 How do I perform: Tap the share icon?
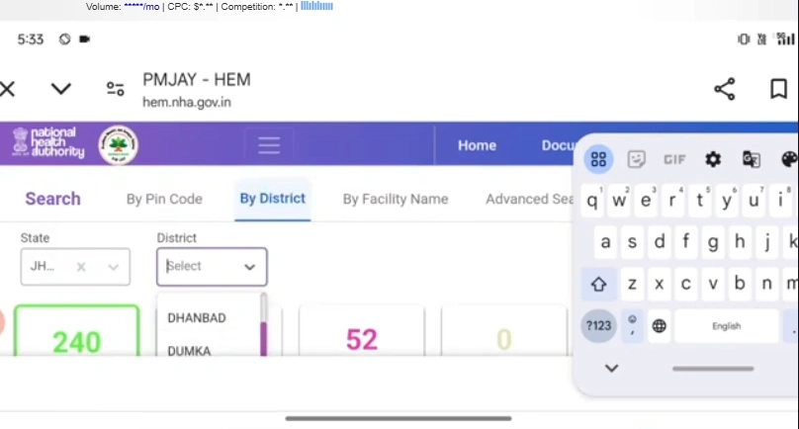(724, 89)
